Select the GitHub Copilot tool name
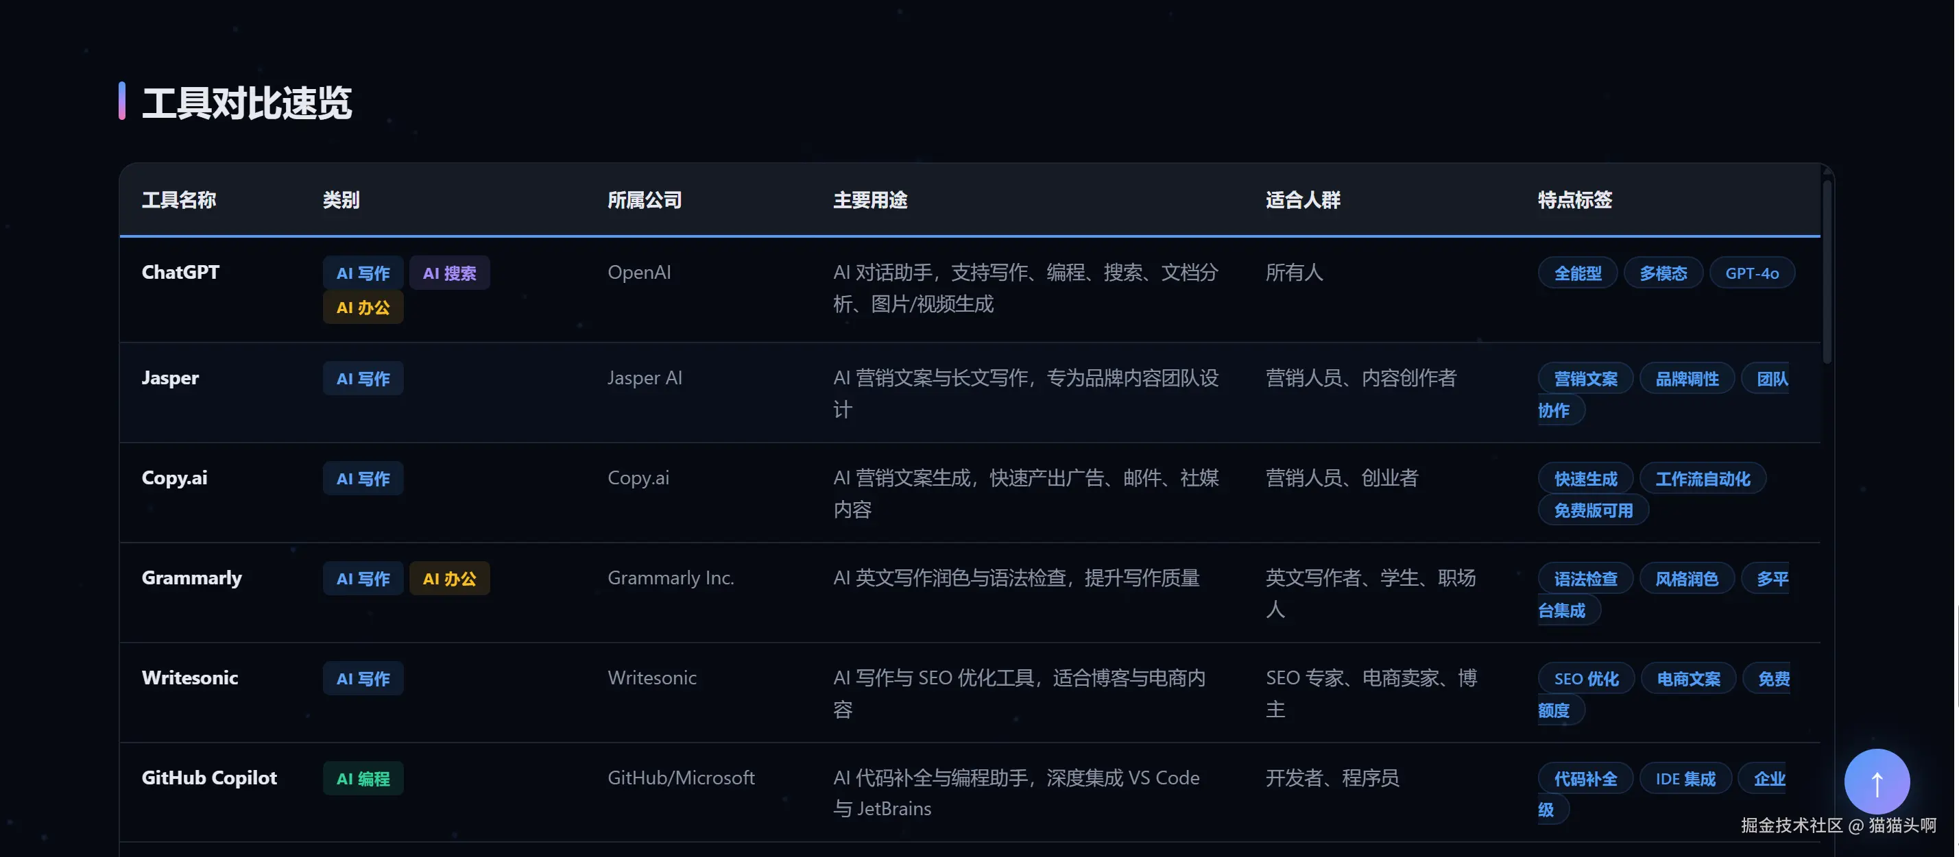The image size is (1959, 857). 209,778
